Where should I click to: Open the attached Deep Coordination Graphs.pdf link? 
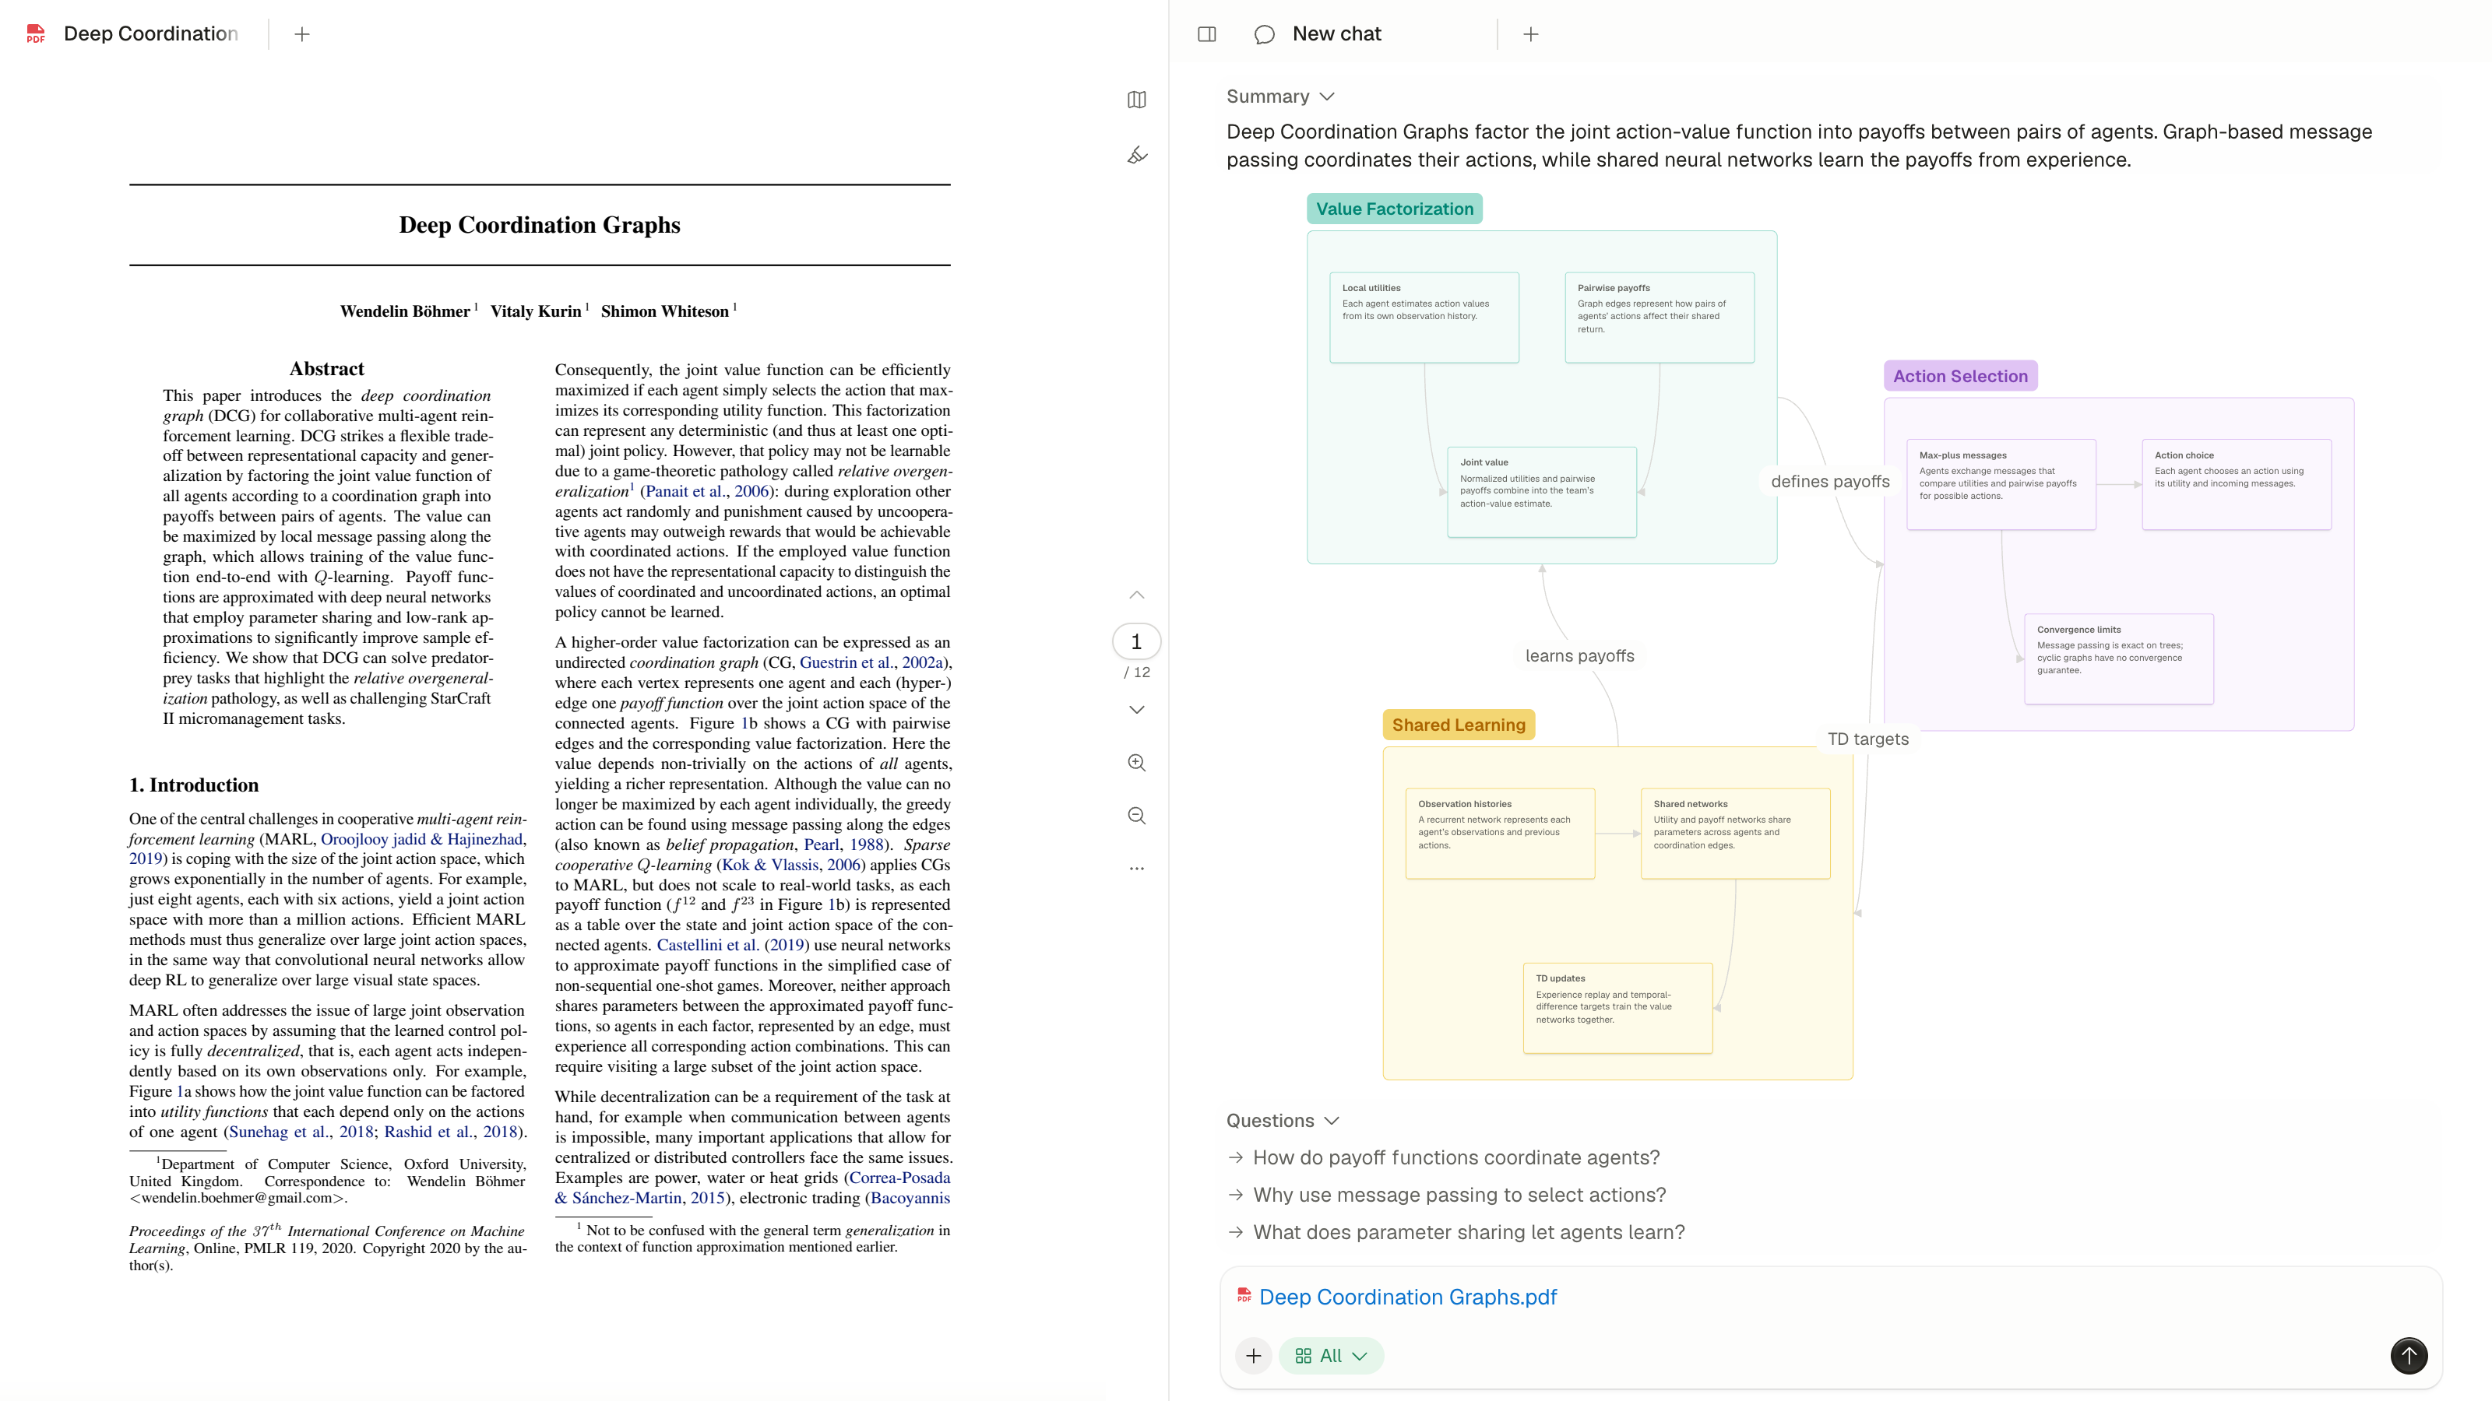pyautogui.click(x=1407, y=1297)
